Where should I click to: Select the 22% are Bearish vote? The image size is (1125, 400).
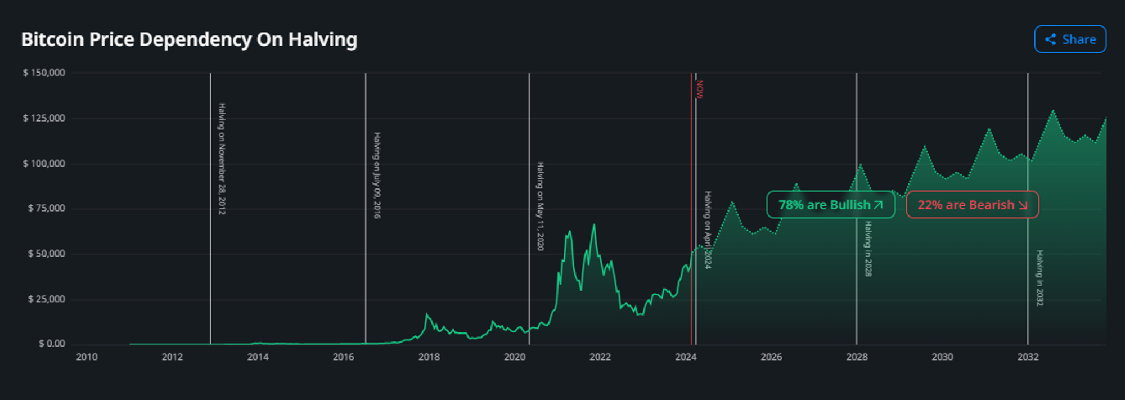point(972,205)
